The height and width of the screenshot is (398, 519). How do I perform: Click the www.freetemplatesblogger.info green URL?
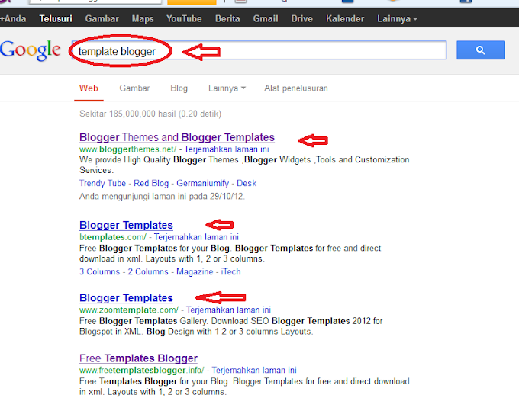click(x=142, y=370)
